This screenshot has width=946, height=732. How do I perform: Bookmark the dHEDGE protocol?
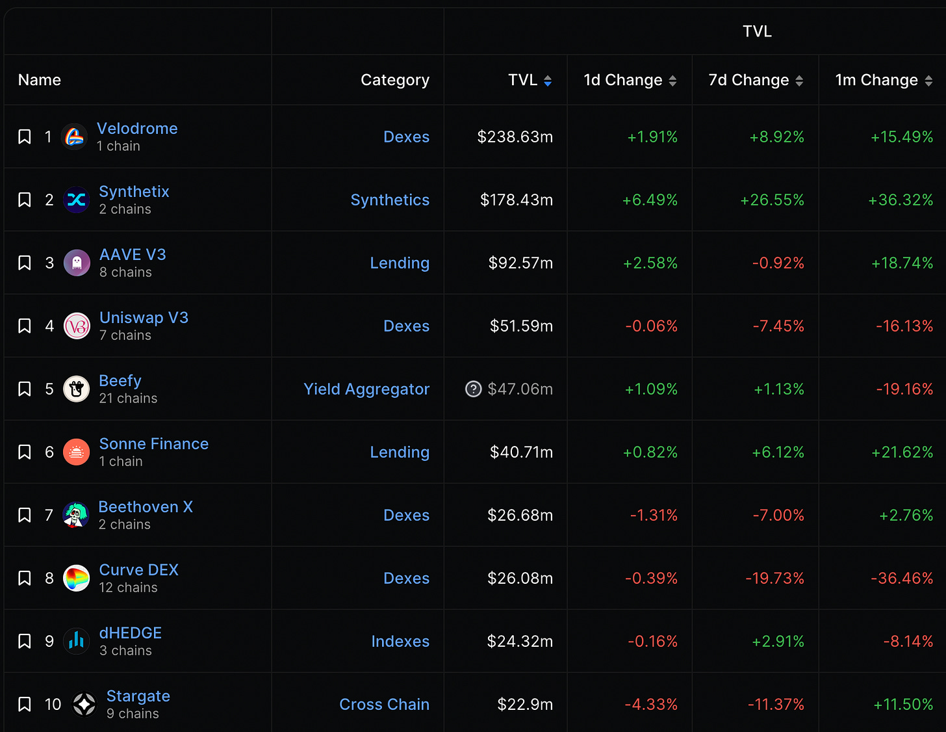point(25,641)
